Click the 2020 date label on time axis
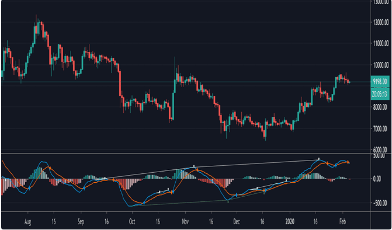This screenshot has width=392, height=230. pos(290,222)
